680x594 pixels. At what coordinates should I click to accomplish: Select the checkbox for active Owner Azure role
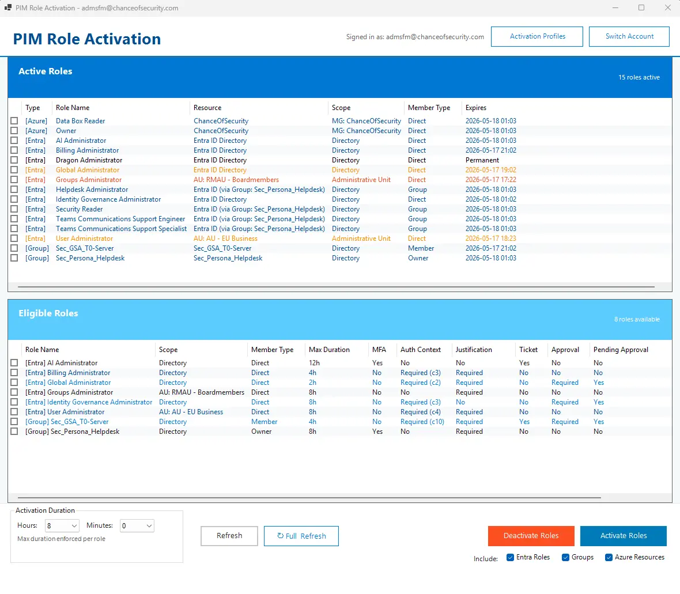(14, 131)
